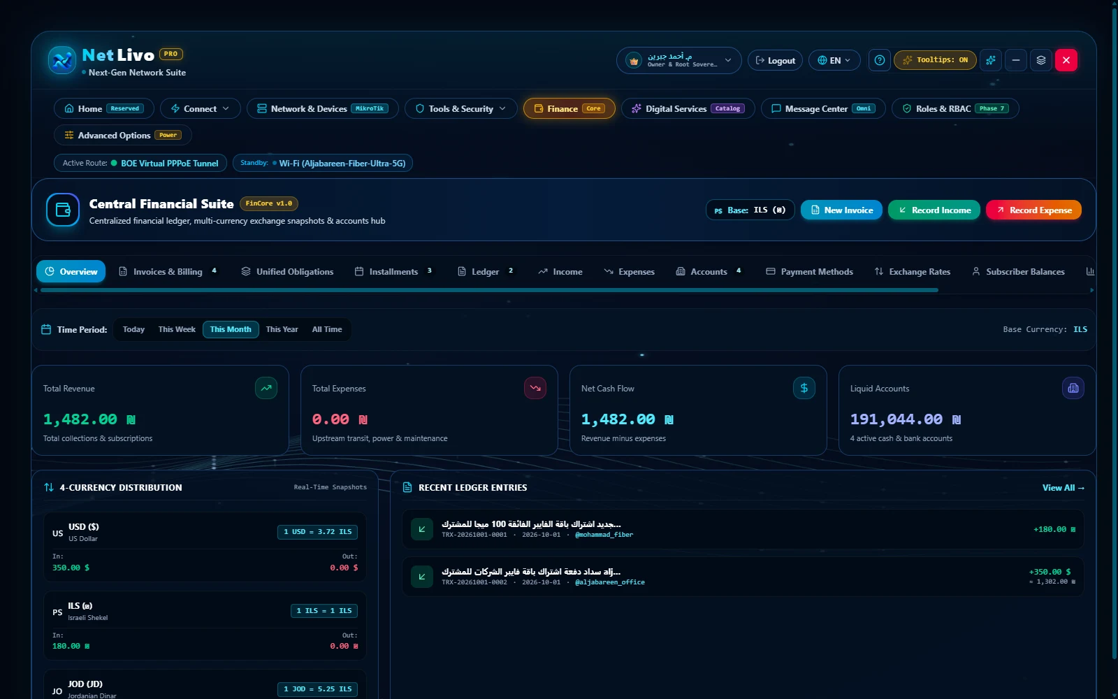1118x699 pixels.
Task: Click the calendar icon beside Time Period
Action: pos(46,329)
